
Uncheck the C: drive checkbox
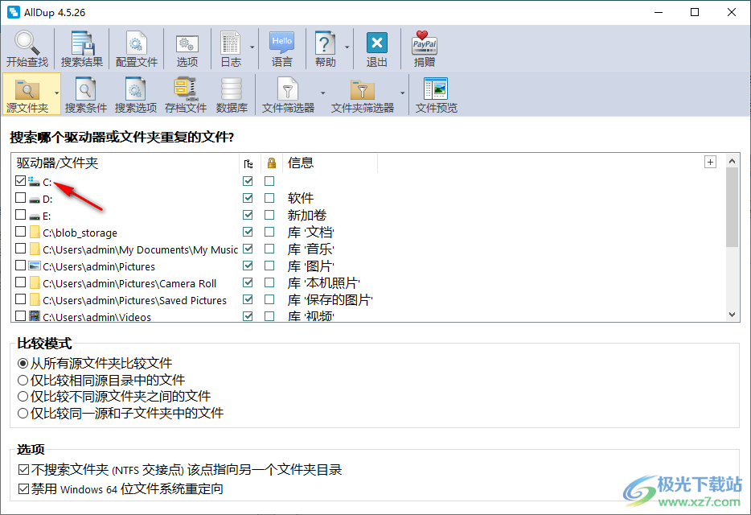pyautogui.click(x=20, y=181)
